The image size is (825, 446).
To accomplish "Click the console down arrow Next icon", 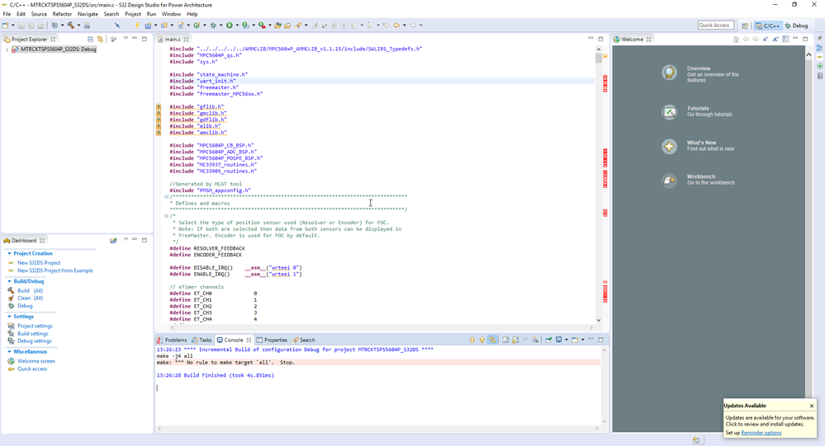I will tap(472, 340).
